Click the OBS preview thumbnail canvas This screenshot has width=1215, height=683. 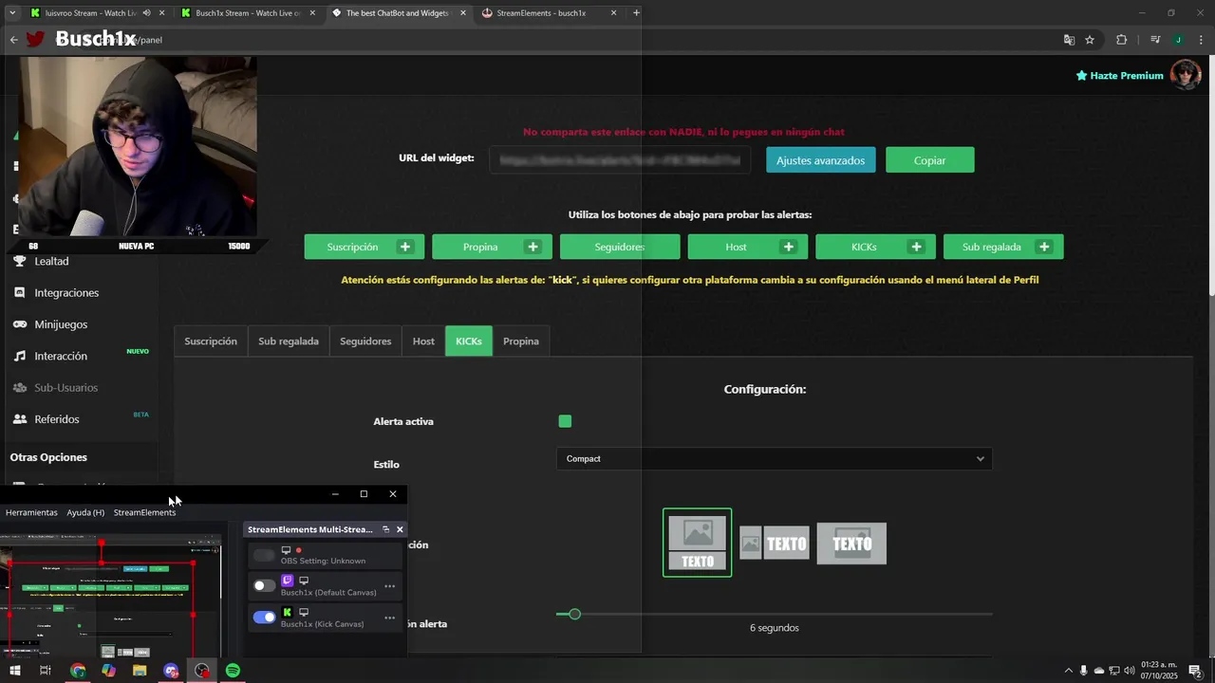pyautogui.click(x=111, y=598)
